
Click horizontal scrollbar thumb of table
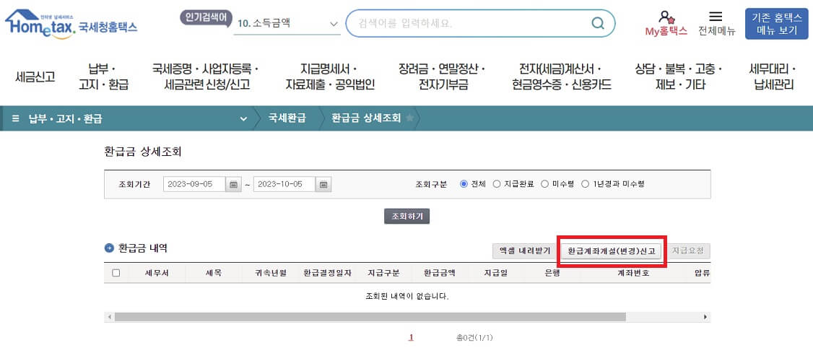coord(370,317)
